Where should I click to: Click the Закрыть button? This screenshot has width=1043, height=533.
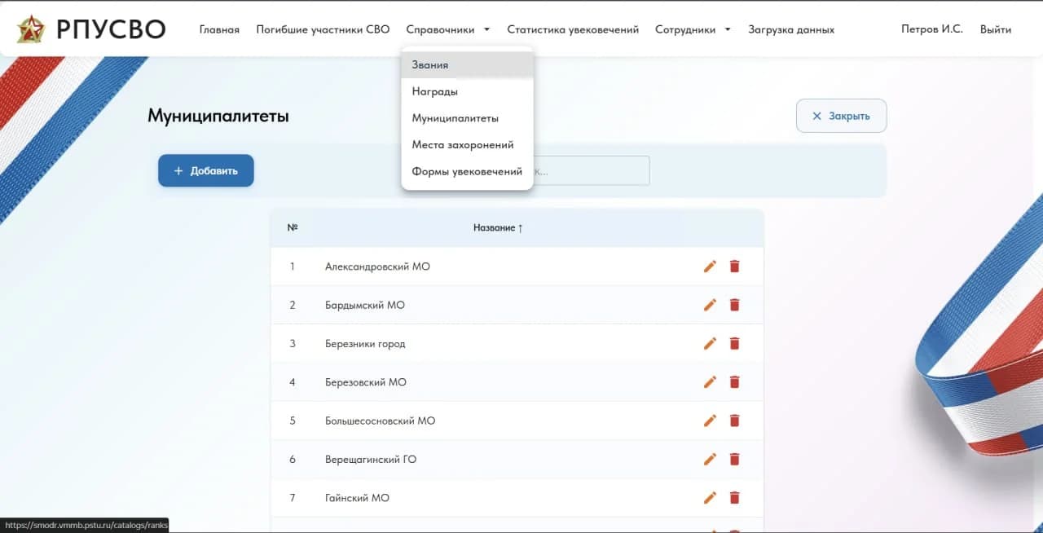click(x=841, y=116)
